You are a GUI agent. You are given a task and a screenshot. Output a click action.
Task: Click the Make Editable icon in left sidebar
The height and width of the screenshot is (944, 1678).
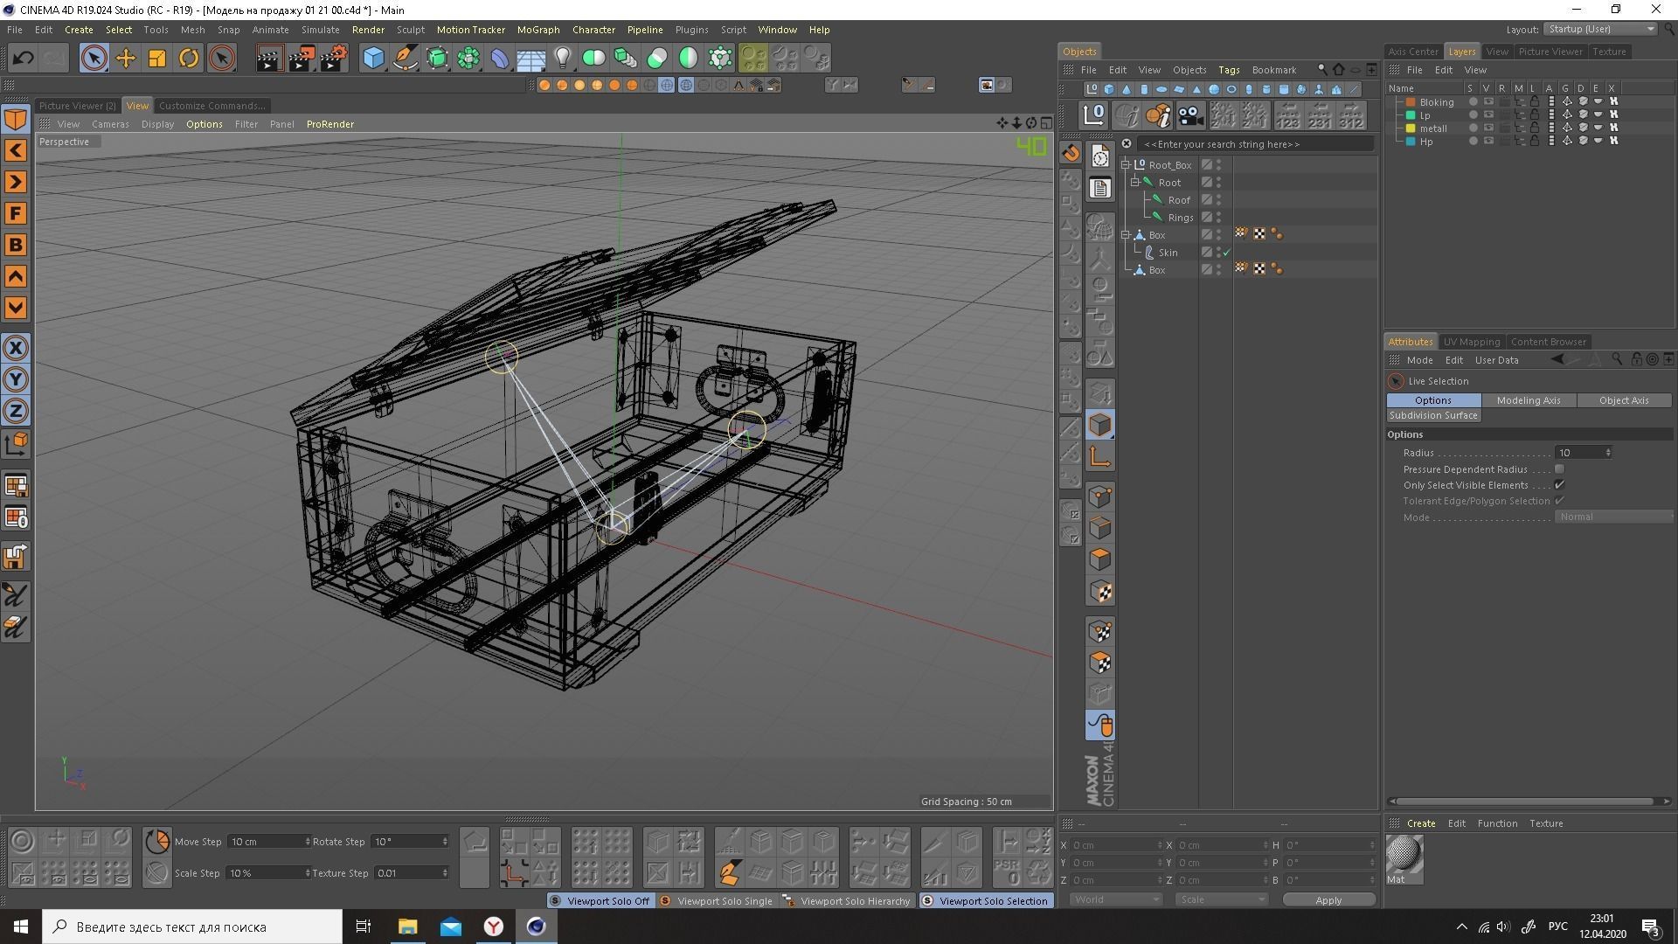(16, 120)
